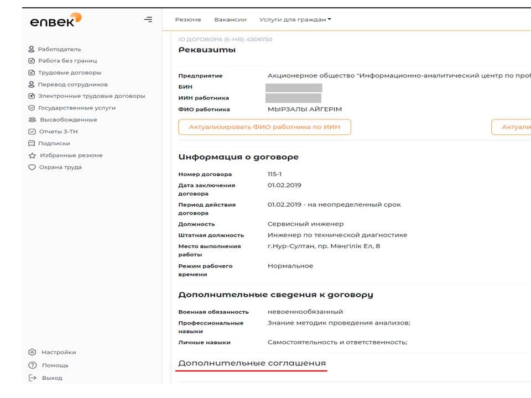Click the Работа без границ icon
This screenshot has height=398, width=531.
point(32,61)
